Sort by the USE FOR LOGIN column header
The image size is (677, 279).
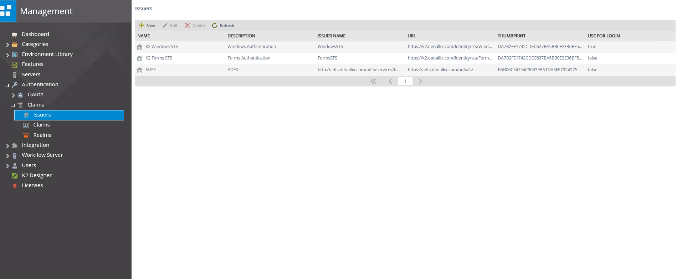(604, 36)
